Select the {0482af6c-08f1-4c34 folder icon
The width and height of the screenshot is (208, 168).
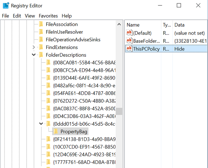tap(48, 85)
